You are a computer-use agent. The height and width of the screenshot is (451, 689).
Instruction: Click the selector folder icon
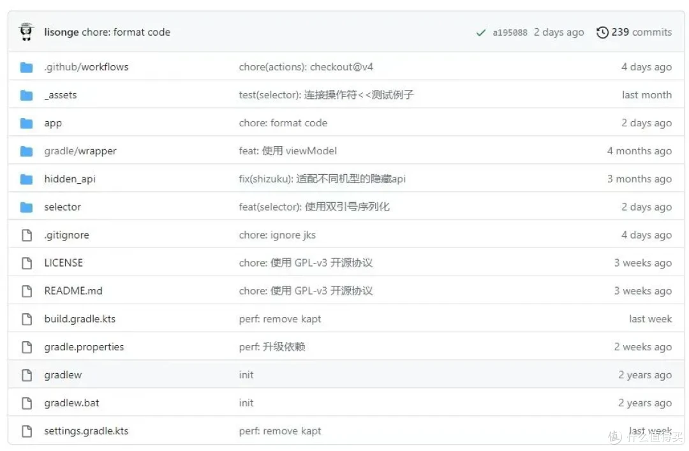tap(26, 207)
